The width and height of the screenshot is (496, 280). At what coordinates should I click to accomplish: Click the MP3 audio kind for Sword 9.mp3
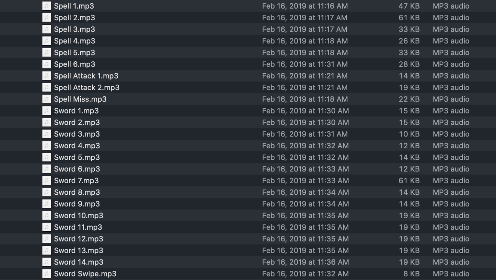pos(451,204)
